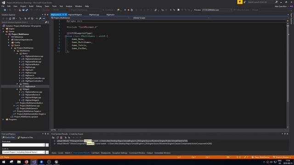Click the Navigate Backward toolbar icon
Screen dimensions: 294x165
[x=5, y=10]
